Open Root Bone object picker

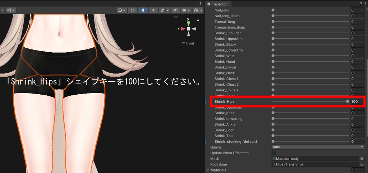362,164
